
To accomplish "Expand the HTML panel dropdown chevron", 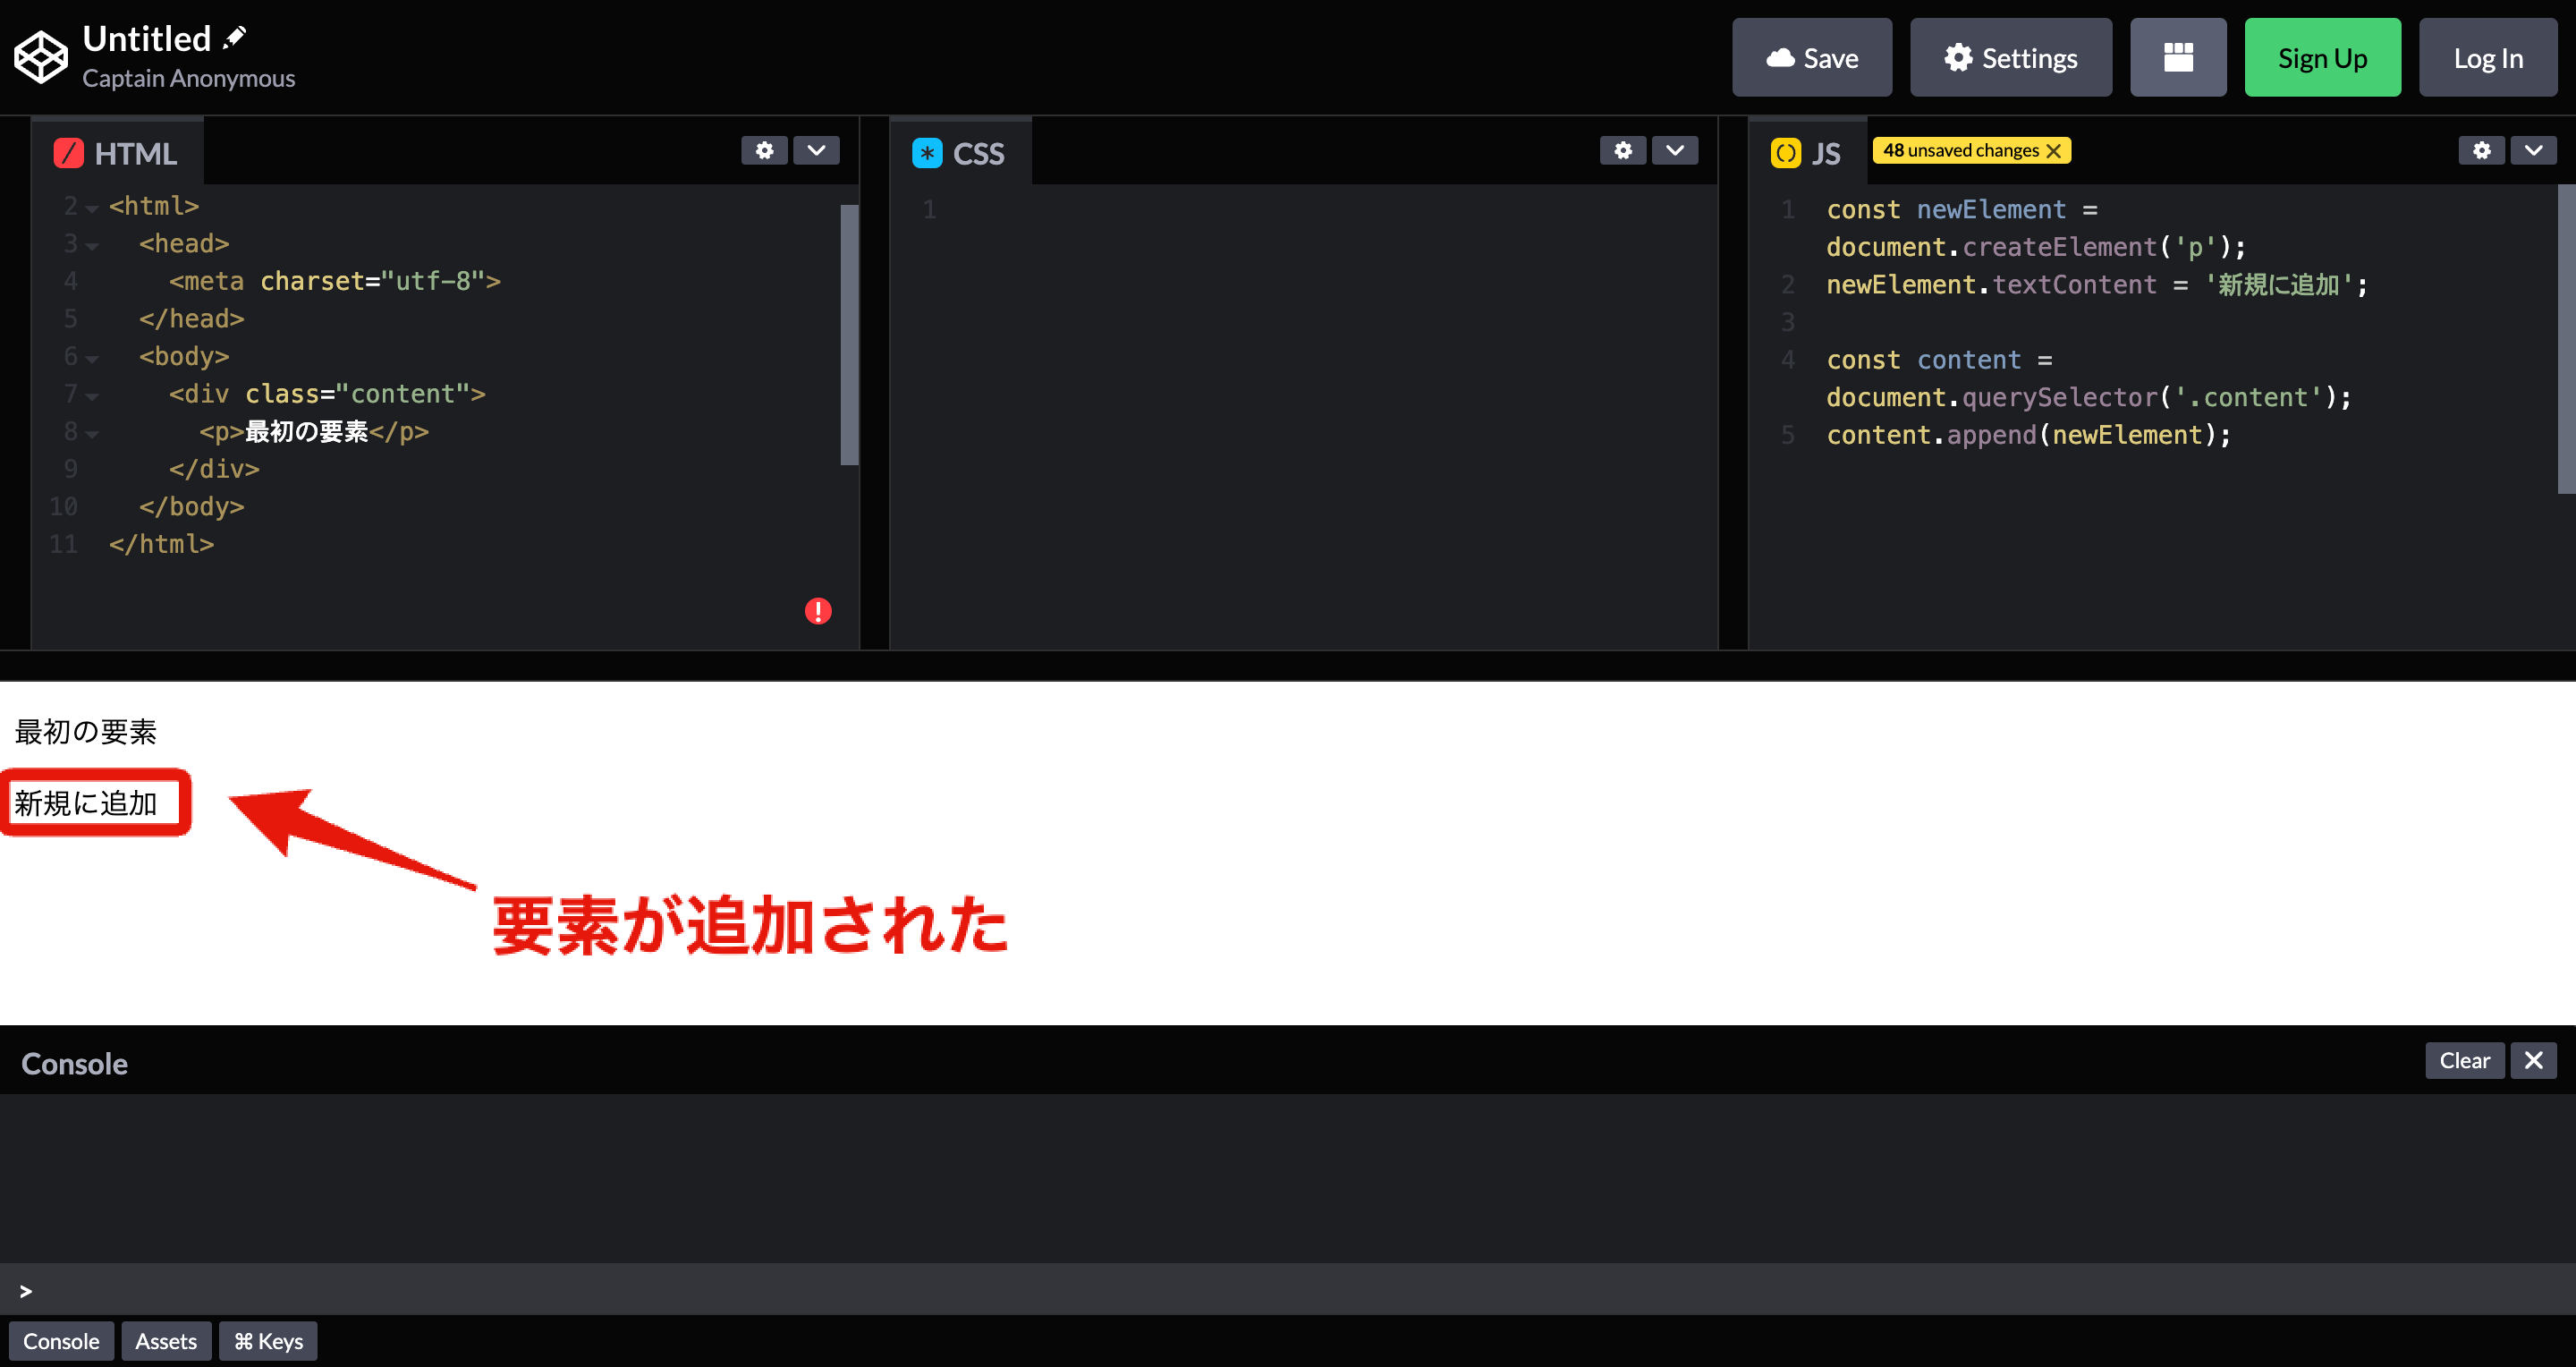I will 816,150.
